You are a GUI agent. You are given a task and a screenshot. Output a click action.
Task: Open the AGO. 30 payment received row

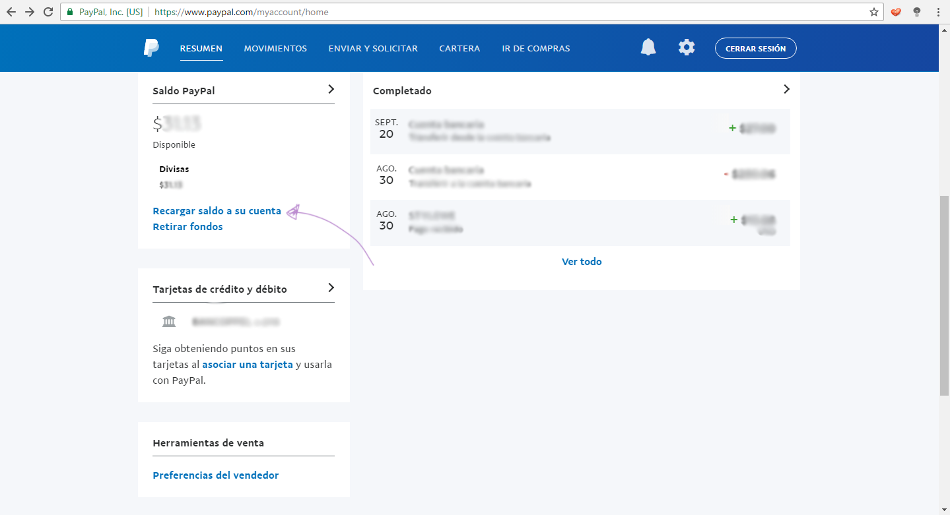tap(580, 223)
